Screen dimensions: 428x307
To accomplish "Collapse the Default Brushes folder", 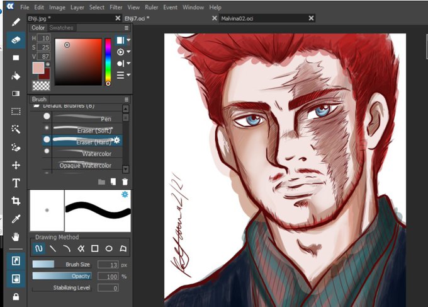I will (36, 106).
